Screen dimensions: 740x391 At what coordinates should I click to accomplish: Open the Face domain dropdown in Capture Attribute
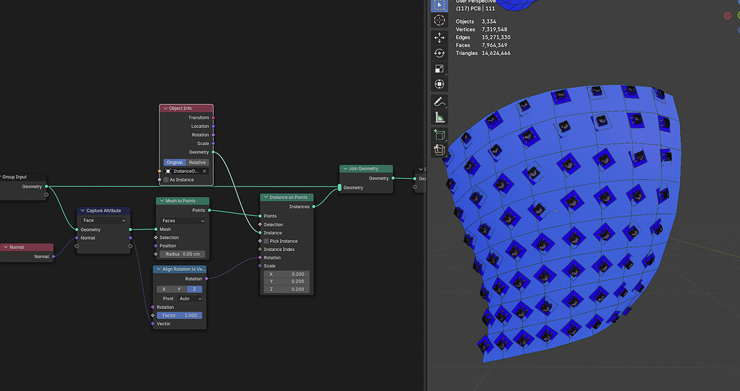104,220
